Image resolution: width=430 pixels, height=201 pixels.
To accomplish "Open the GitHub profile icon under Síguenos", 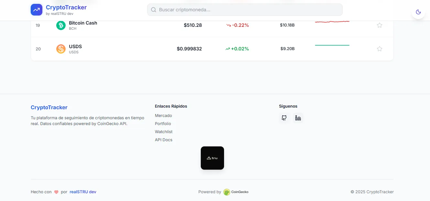I will coord(284,118).
